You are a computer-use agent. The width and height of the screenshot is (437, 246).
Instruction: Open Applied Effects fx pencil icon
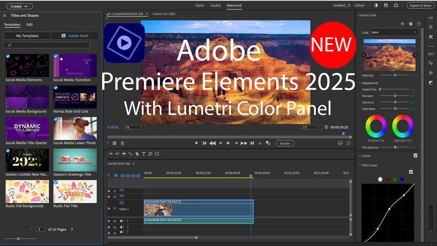430,63
